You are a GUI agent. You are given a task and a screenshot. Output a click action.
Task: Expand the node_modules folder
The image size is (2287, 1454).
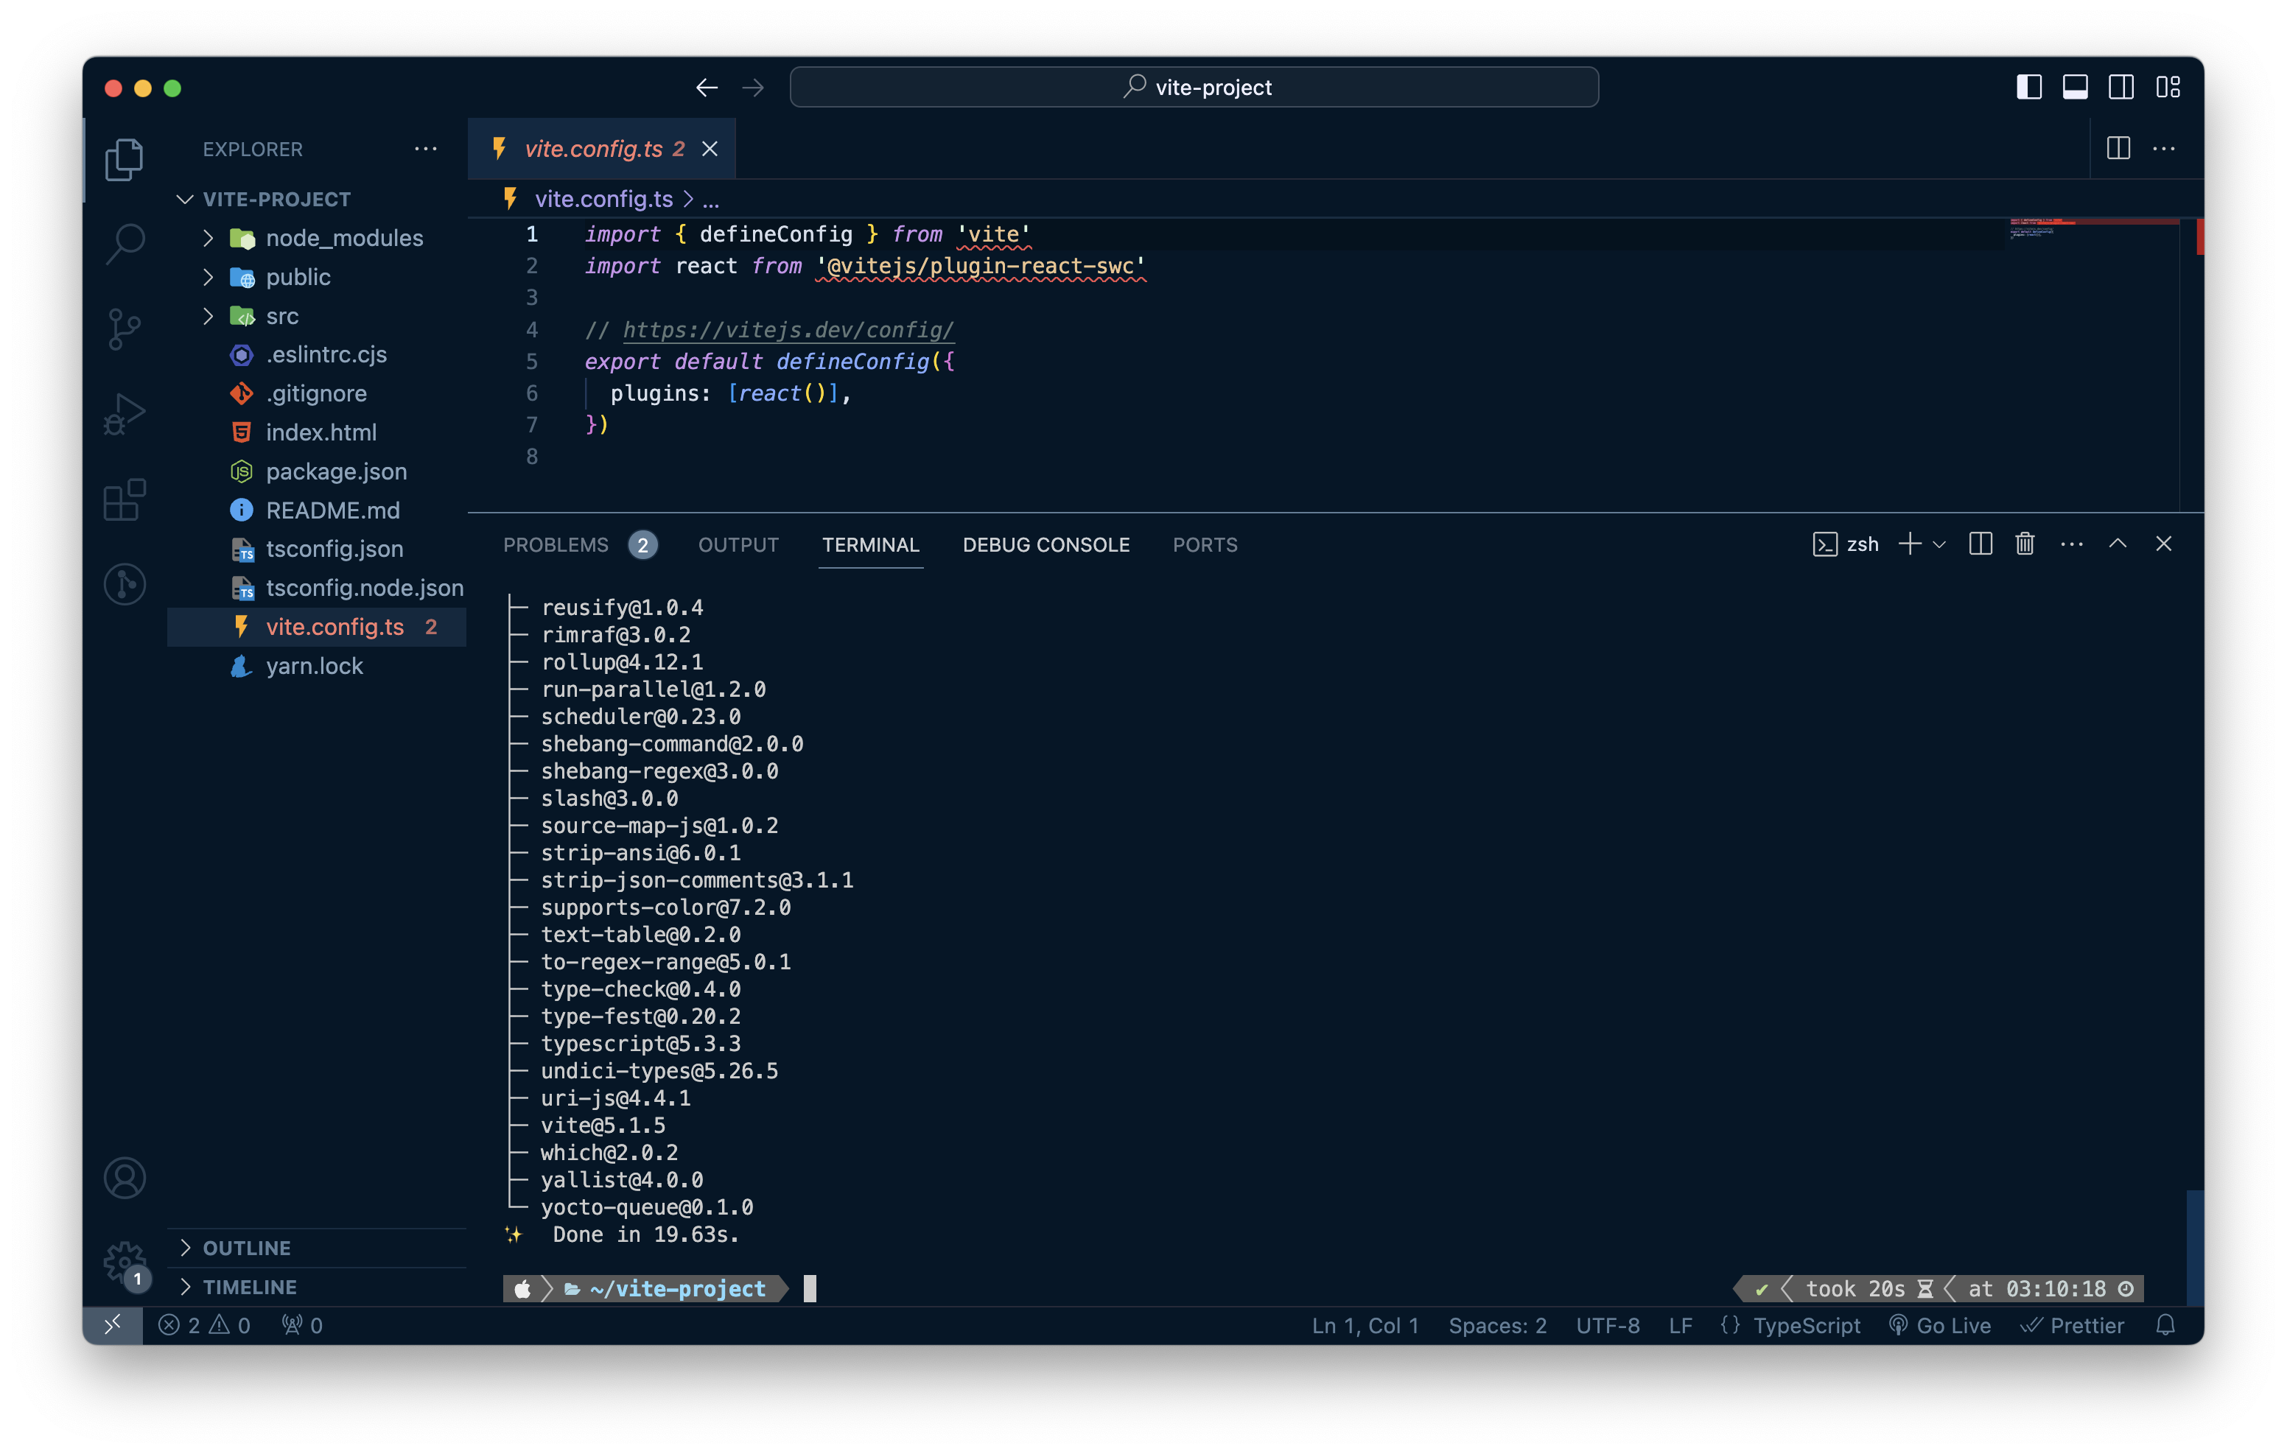(344, 237)
